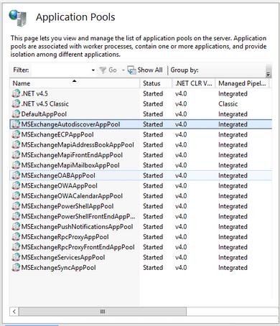The image size is (280, 326).
Task: Select the MSExchangePowerShellAppPool name text
Action: (67, 206)
